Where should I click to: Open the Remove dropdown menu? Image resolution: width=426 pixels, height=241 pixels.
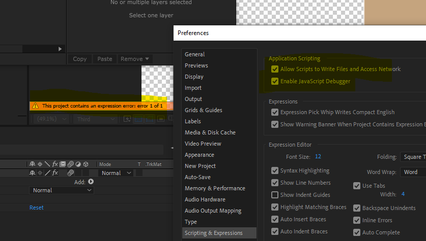pyautogui.click(x=135, y=59)
